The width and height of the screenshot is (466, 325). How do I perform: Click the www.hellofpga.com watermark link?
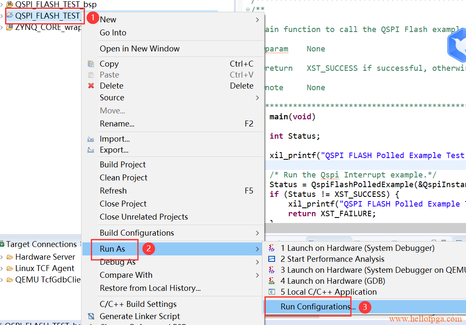425,319
